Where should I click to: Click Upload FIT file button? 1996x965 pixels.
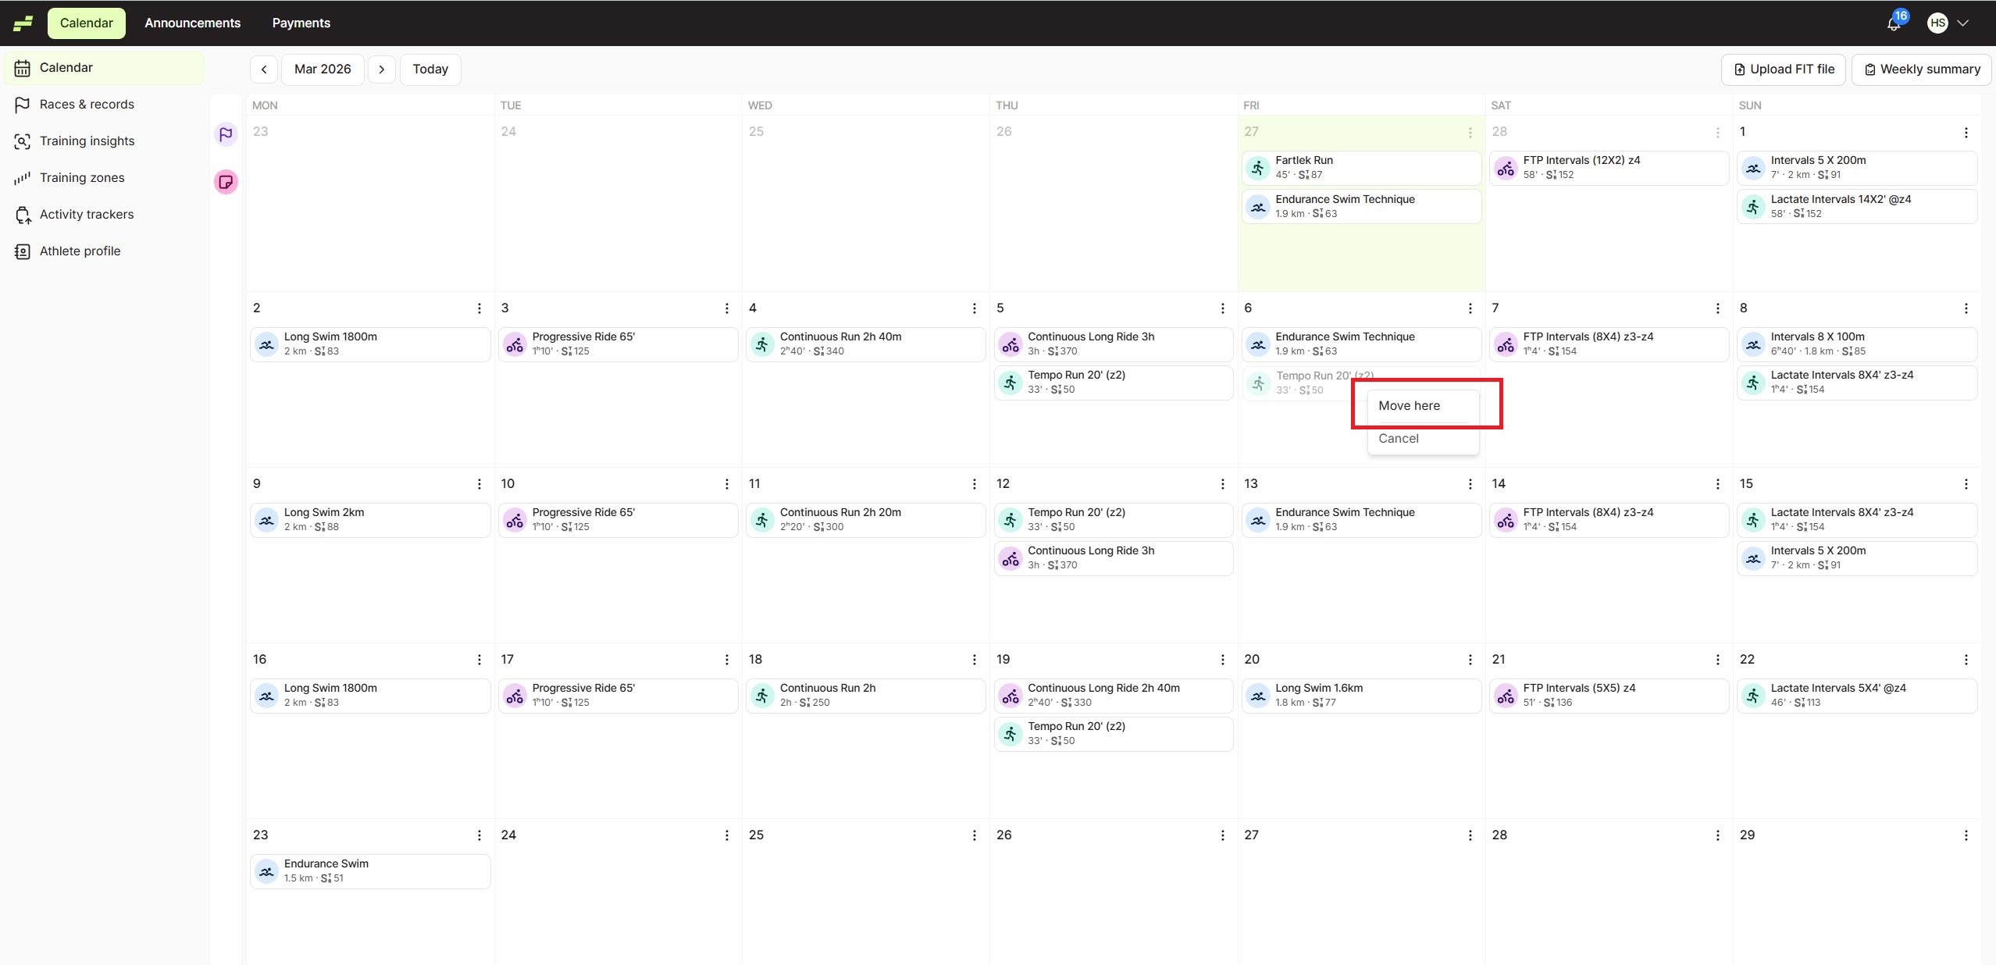click(x=1783, y=69)
